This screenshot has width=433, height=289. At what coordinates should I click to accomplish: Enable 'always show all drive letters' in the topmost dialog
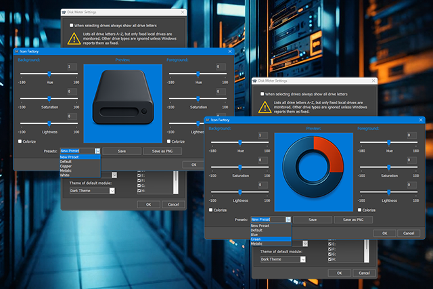point(72,24)
